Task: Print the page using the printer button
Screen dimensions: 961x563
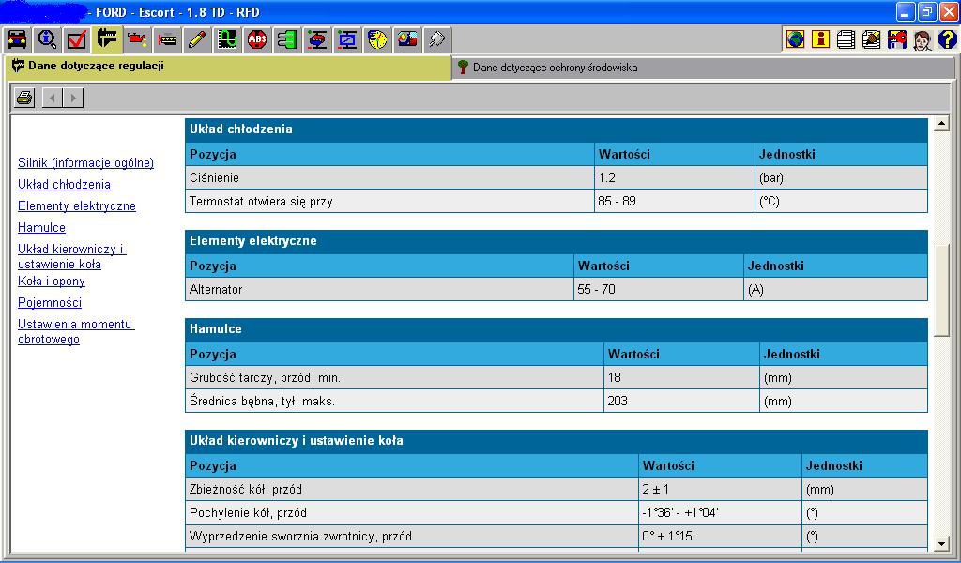Action: (24, 98)
